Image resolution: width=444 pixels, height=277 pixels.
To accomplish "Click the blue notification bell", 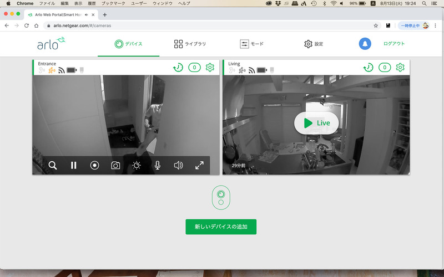I will tap(365, 44).
